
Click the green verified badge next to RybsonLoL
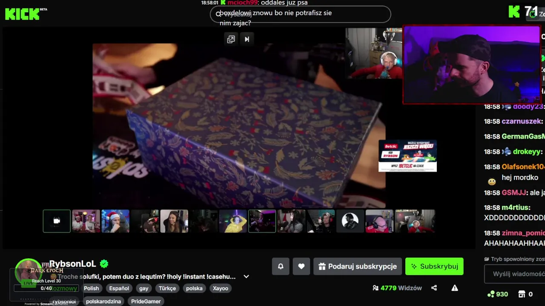pyautogui.click(x=104, y=264)
